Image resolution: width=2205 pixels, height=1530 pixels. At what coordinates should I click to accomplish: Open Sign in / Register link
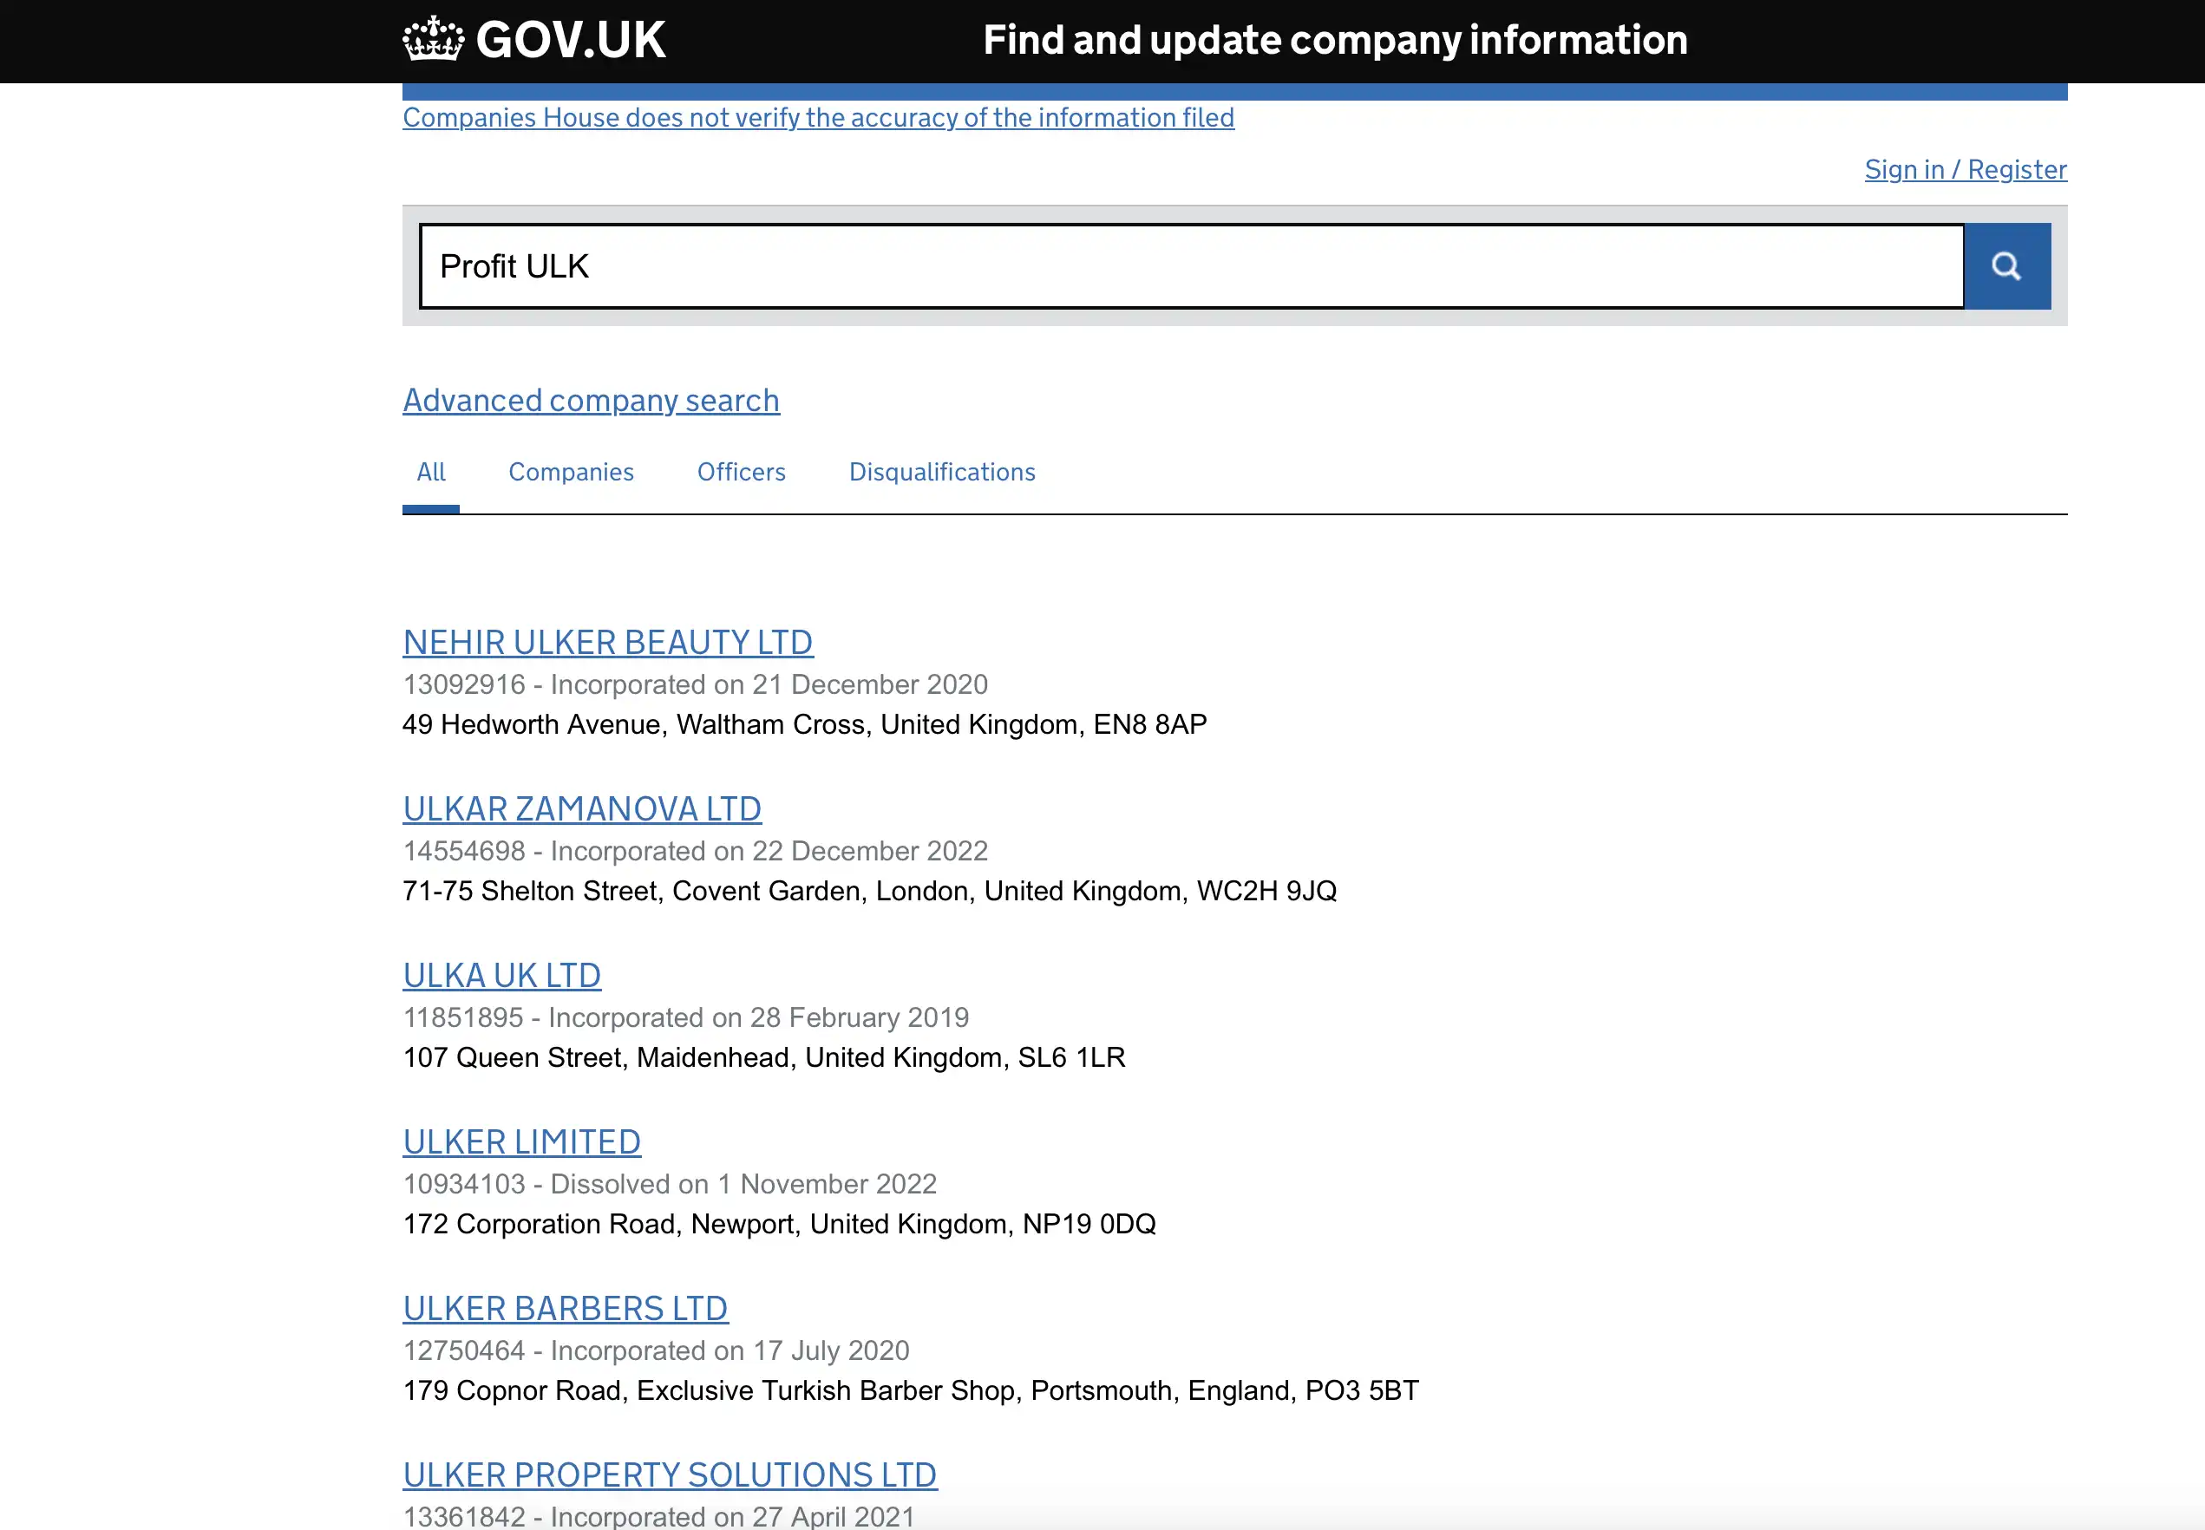click(x=1966, y=170)
